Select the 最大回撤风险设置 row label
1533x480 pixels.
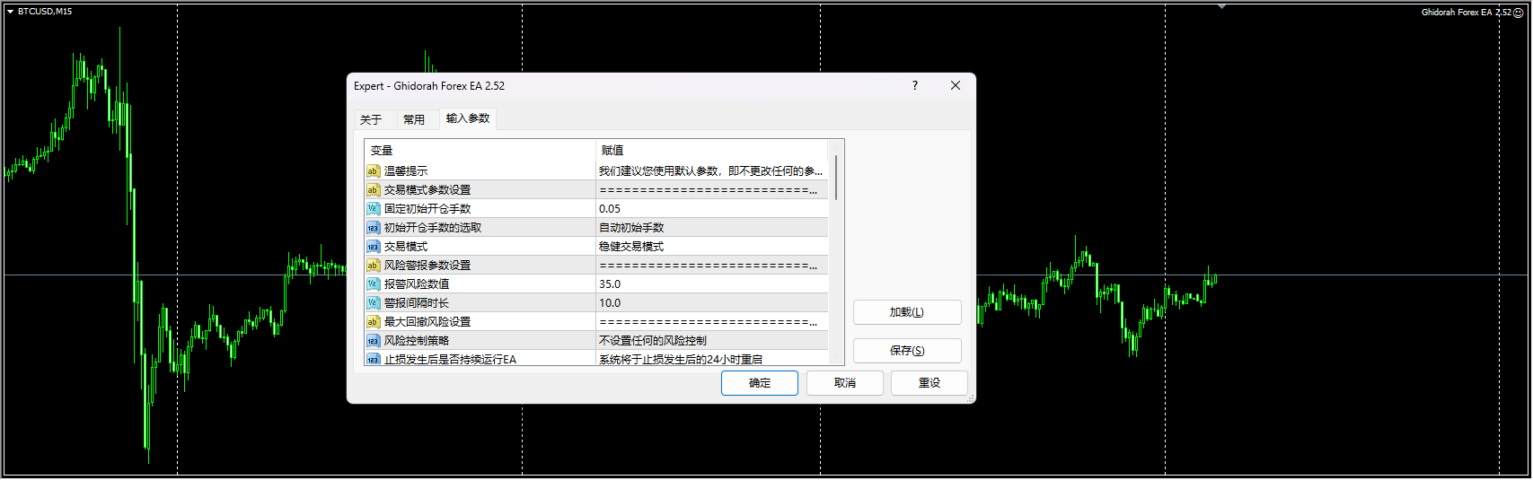tap(427, 322)
